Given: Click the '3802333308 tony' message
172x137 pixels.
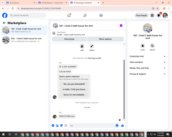Looking at the screenshot, I should tap(67, 116).
